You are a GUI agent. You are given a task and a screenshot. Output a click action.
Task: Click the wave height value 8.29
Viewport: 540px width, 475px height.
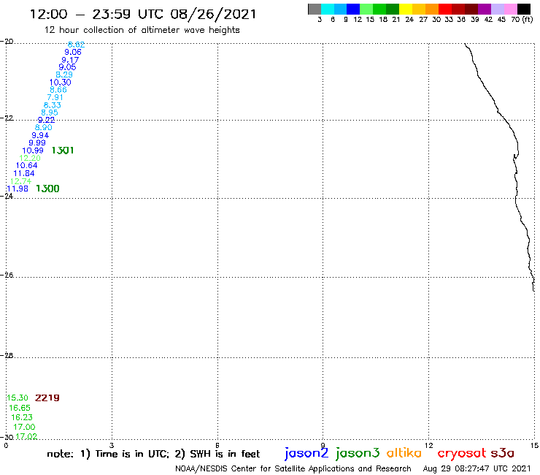(x=64, y=75)
